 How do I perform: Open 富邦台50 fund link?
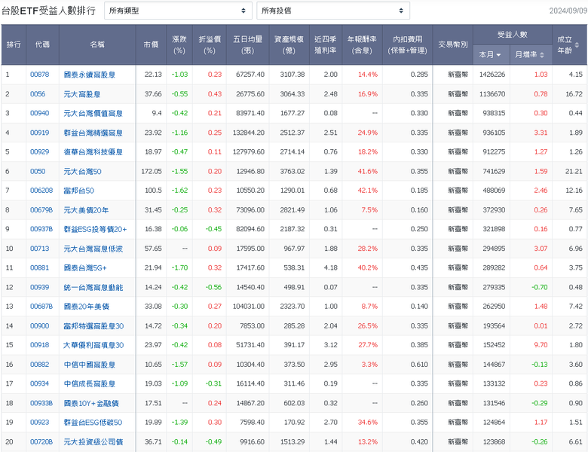(x=78, y=191)
